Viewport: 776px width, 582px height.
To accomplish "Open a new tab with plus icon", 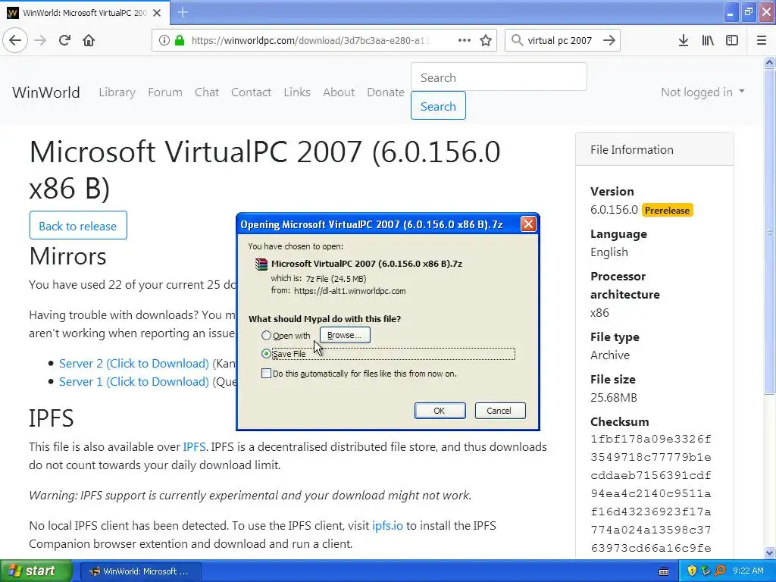I will pos(183,12).
